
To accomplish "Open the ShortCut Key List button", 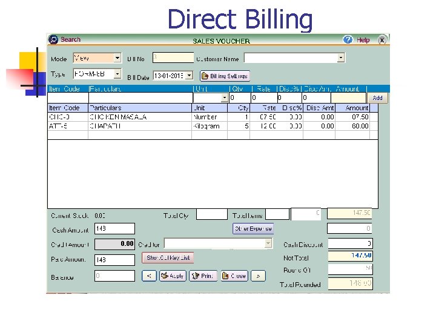I will click(x=168, y=258).
